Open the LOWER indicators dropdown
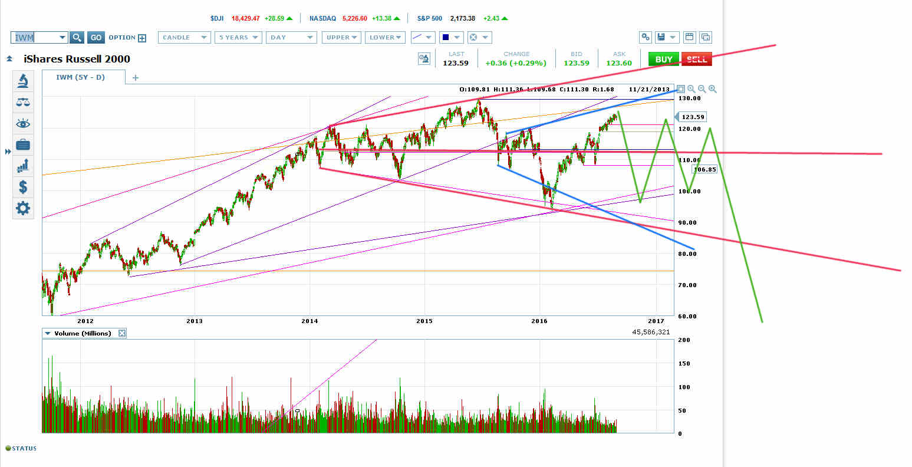Screen dimensions: 912x467 pos(385,37)
